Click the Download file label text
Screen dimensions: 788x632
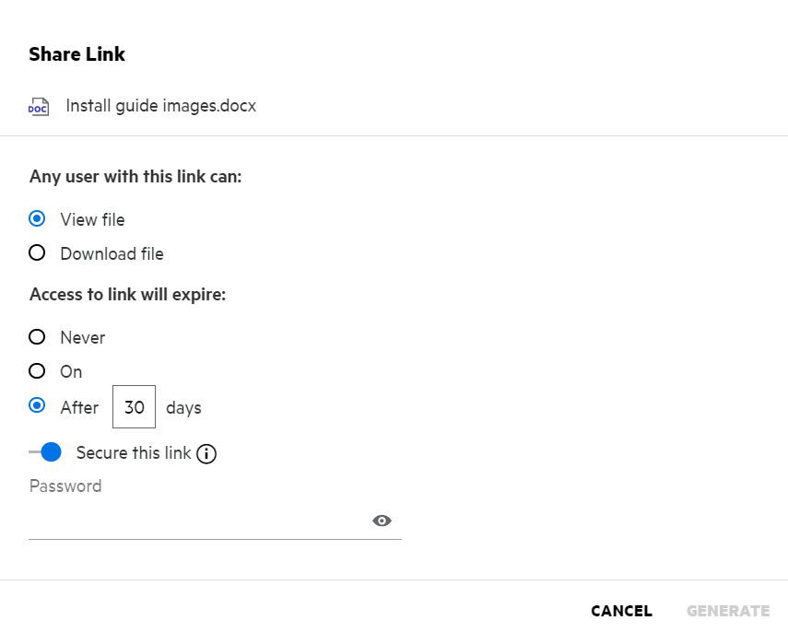112,253
